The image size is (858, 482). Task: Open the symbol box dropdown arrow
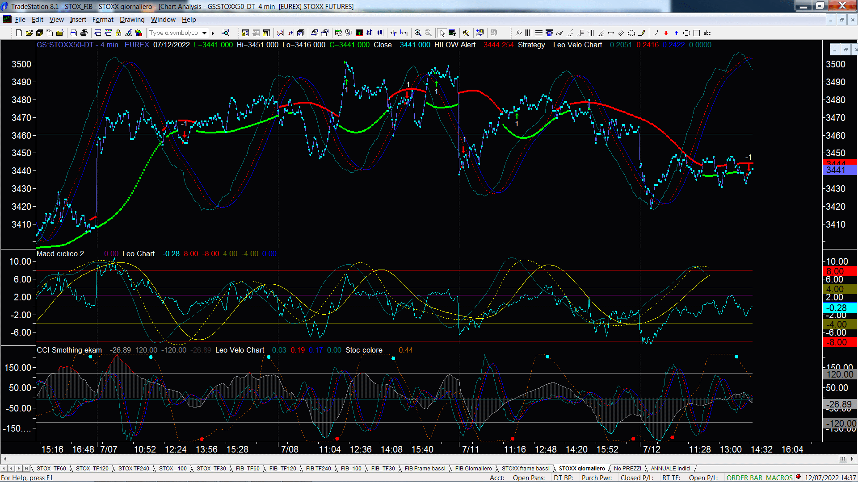[204, 33]
